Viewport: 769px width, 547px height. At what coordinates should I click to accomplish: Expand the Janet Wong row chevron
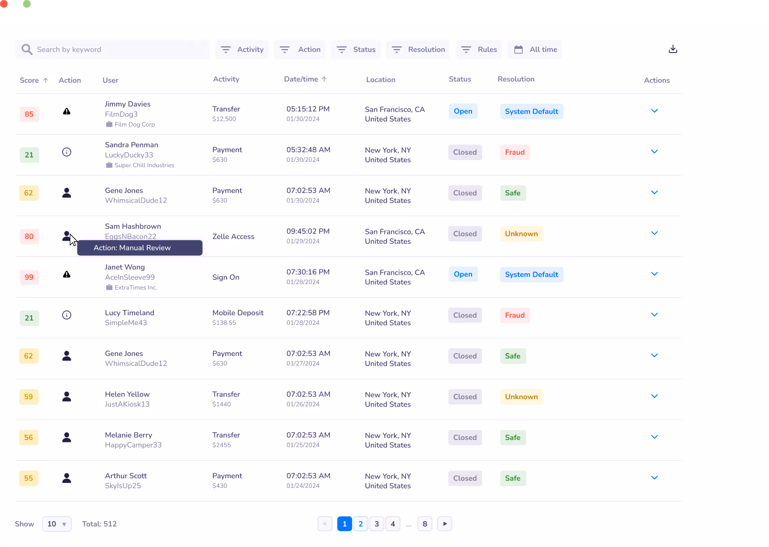(x=654, y=274)
